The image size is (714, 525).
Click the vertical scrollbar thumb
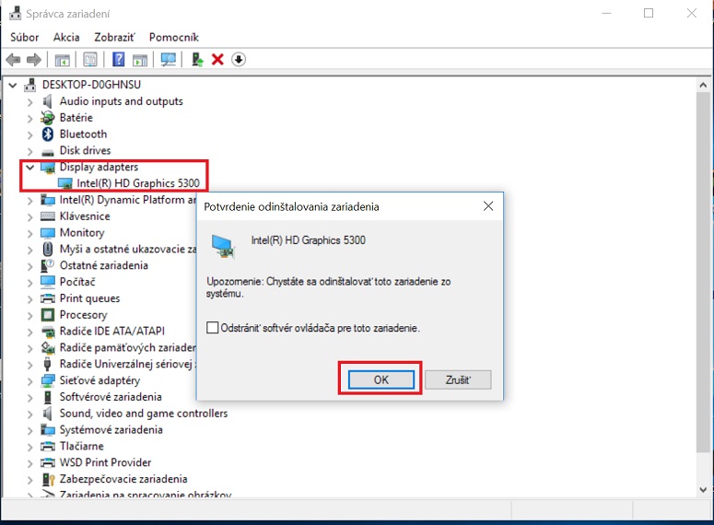(703, 273)
